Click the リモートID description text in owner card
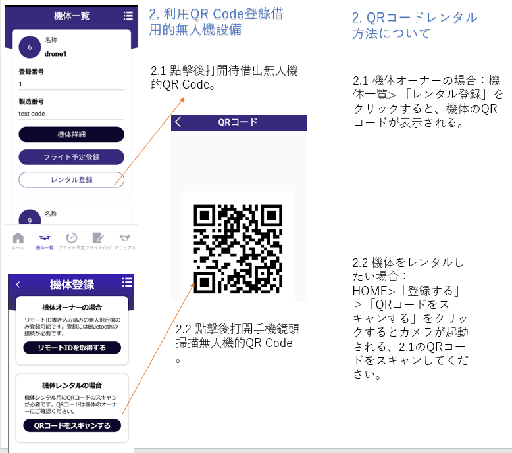512x453 pixels. point(72,327)
